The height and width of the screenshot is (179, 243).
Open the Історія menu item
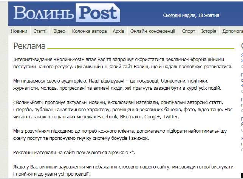pyautogui.click(x=209, y=31)
